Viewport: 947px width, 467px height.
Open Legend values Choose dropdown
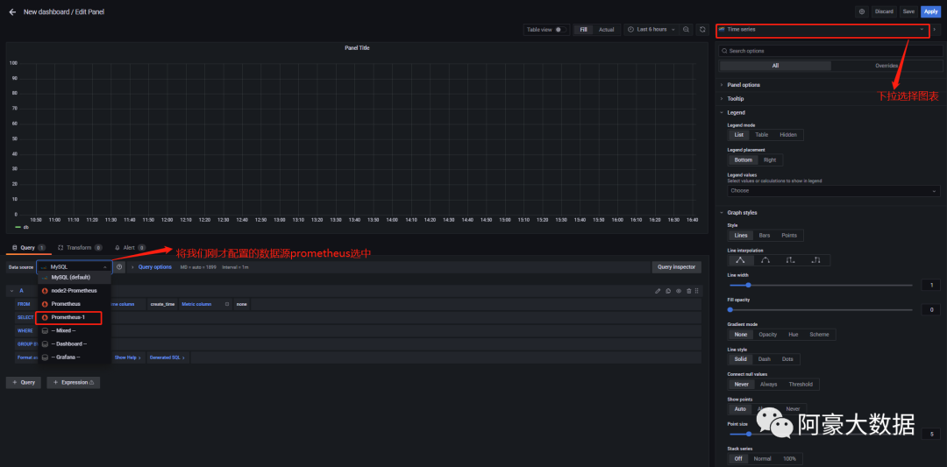point(834,191)
